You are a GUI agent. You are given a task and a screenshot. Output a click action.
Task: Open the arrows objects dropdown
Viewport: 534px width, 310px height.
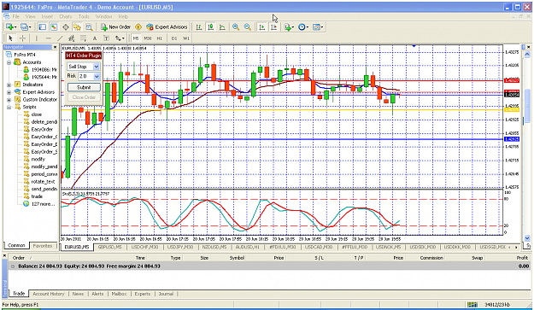tap(120, 38)
